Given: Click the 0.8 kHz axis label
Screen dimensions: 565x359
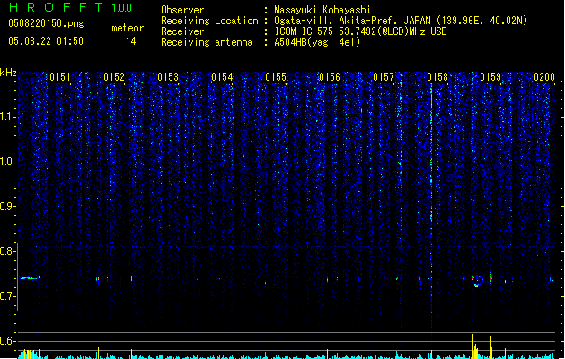Looking at the screenshot, I should tap(8, 251).
